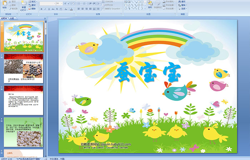Select slide 2 thumbnail with seed photos
This screenshot has width=250, height=160.
[24, 68]
